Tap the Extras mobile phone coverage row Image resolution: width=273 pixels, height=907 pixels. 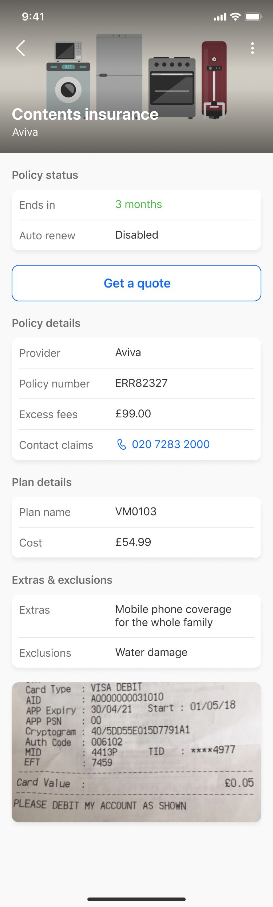pyautogui.click(x=136, y=616)
